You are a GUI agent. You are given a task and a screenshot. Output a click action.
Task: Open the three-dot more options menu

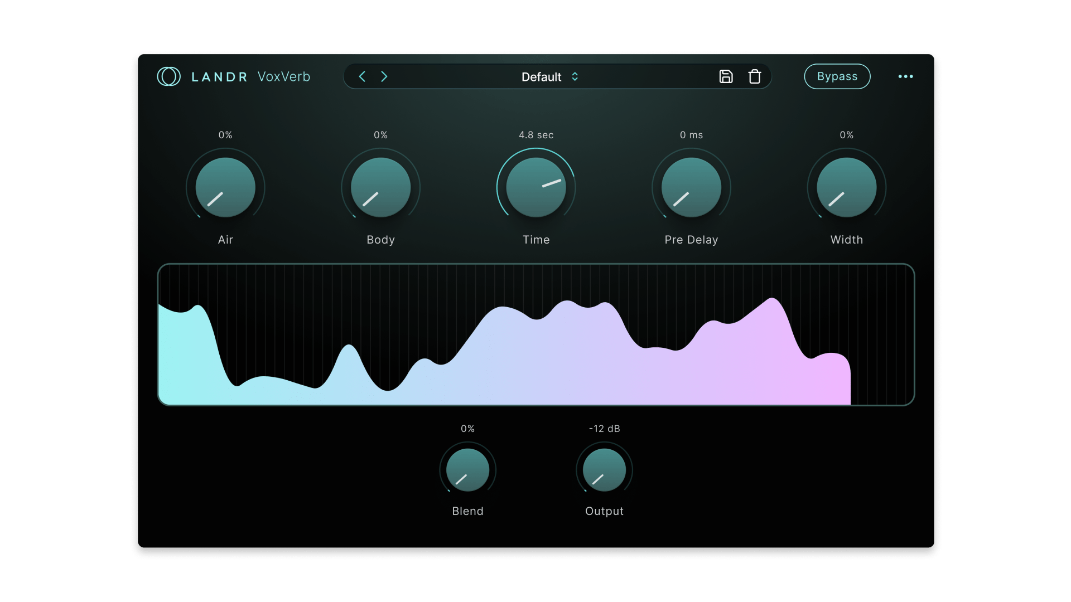[x=905, y=76]
